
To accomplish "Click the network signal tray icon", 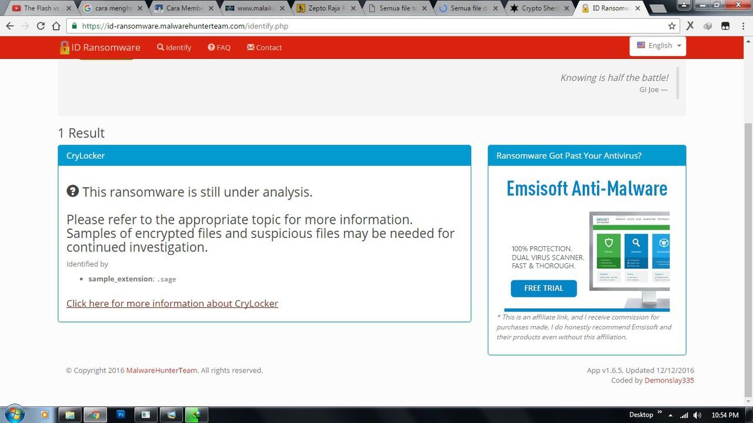I will [x=684, y=415].
